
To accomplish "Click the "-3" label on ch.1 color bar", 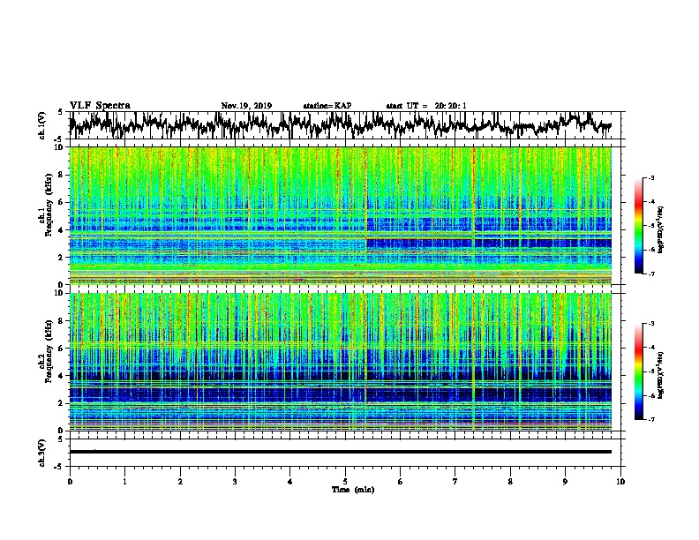I will tap(650, 177).
